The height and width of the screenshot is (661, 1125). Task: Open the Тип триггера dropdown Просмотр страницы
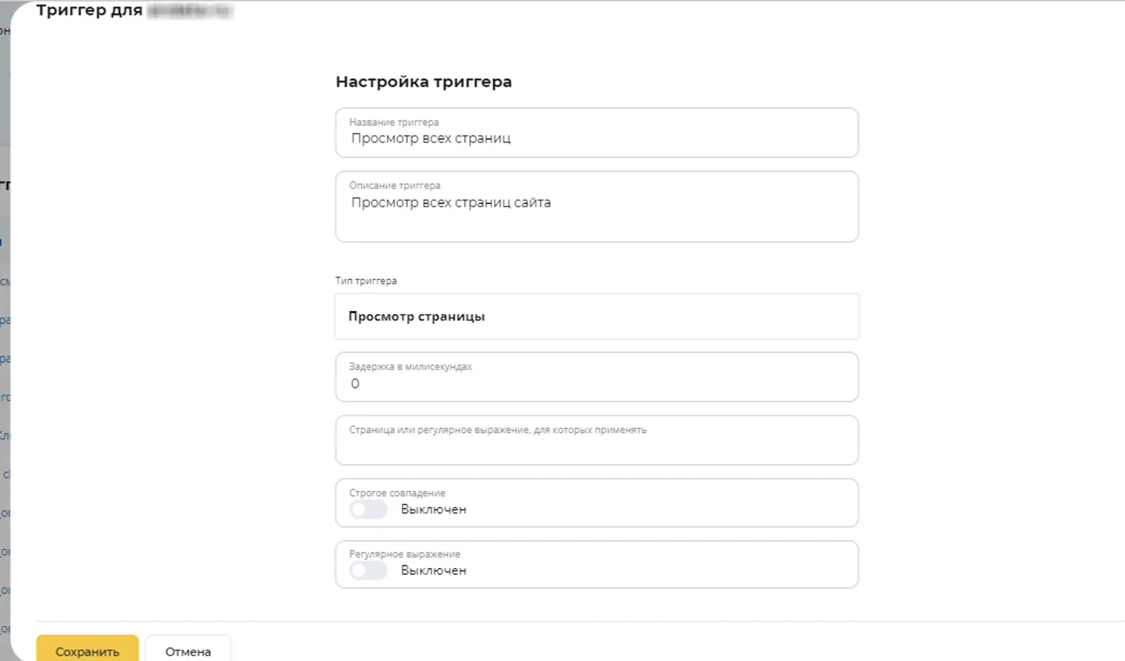click(597, 316)
